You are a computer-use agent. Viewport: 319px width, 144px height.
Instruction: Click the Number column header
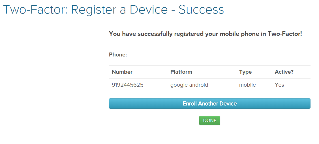click(x=122, y=72)
